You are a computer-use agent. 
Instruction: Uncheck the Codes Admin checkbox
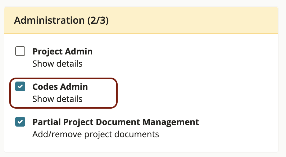coord(20,87)
